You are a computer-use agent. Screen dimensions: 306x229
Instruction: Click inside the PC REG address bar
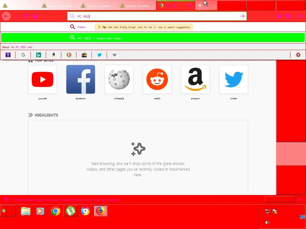[157, 16]
